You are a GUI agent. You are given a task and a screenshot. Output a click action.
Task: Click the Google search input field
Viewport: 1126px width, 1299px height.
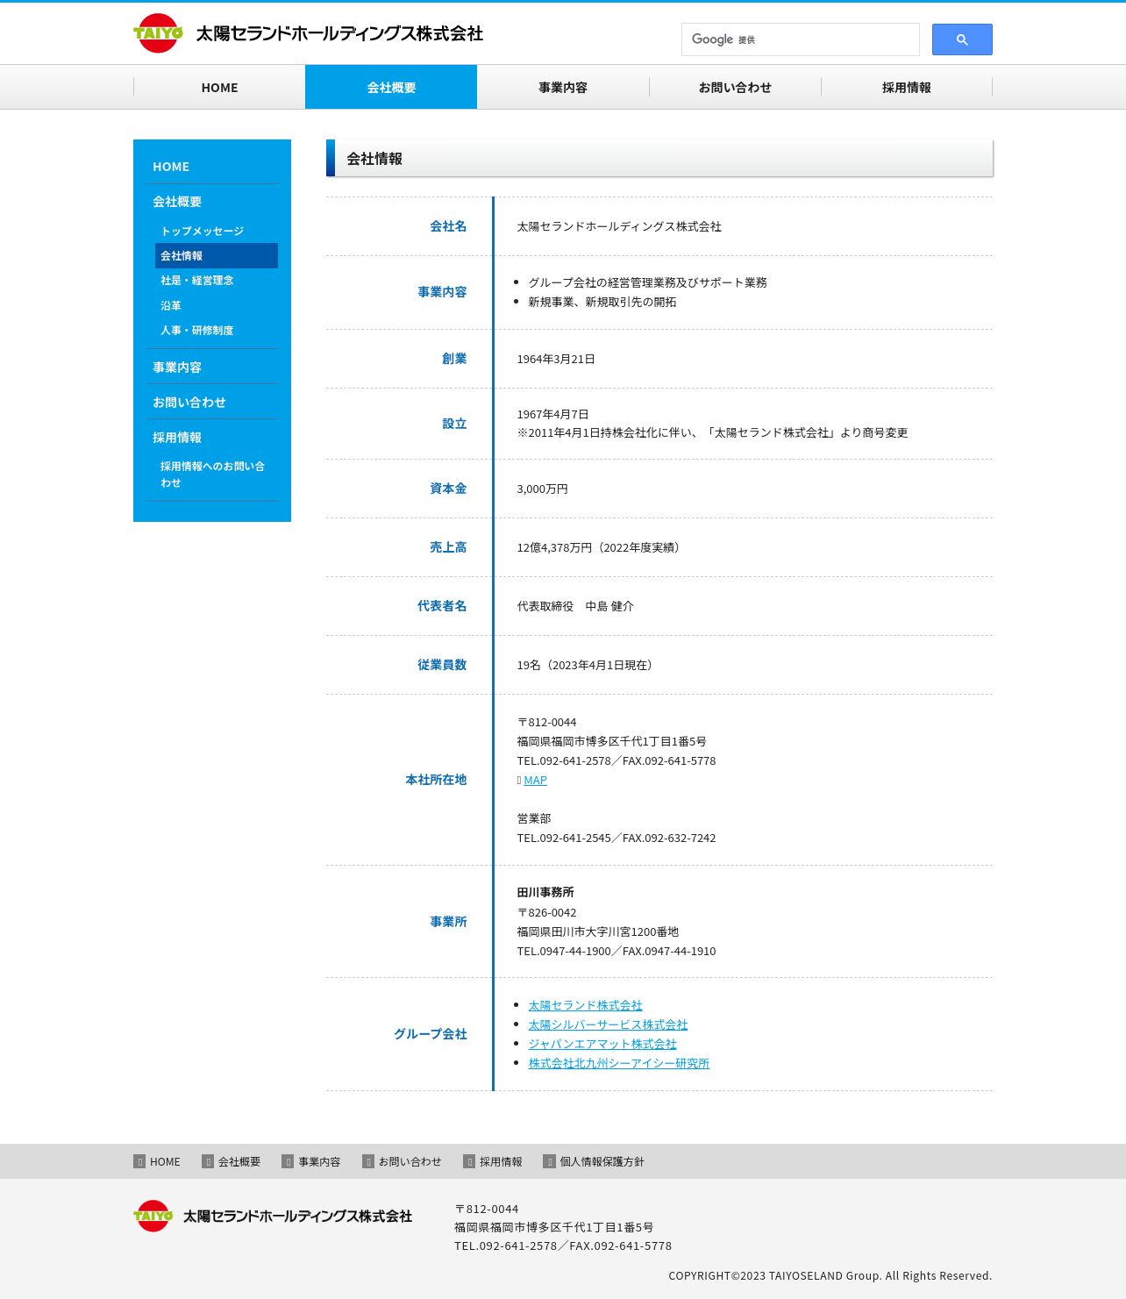[801, 39]
